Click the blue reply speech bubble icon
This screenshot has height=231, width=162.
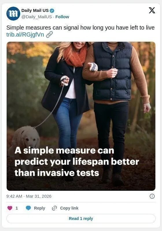coord(28,208)
